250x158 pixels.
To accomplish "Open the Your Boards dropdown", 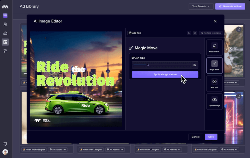I will tap(201, 6).
